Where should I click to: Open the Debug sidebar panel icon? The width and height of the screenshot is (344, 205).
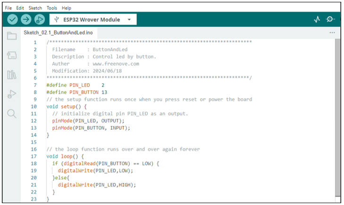(x=12, y=94)
